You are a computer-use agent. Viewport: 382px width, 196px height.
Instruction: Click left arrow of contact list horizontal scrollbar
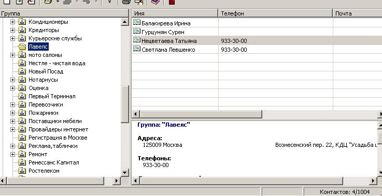(136, 114)
